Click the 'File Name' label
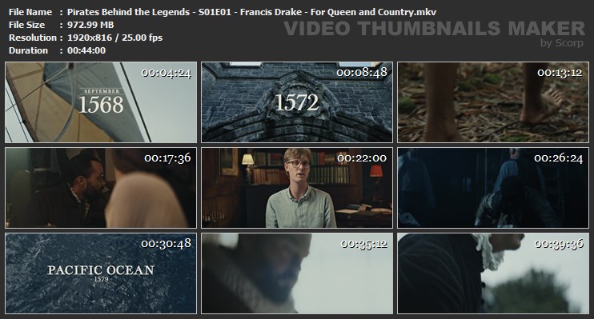The height and width of the screenshot is (319, 594). [x=30, y=12]
